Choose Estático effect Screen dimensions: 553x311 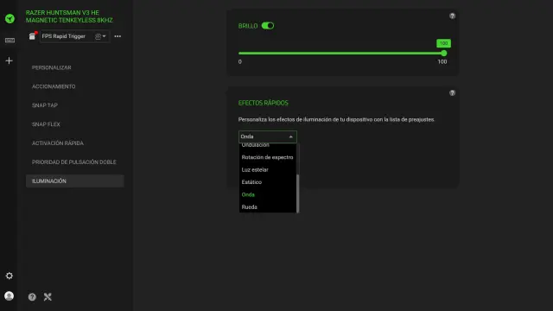point(267,182)
